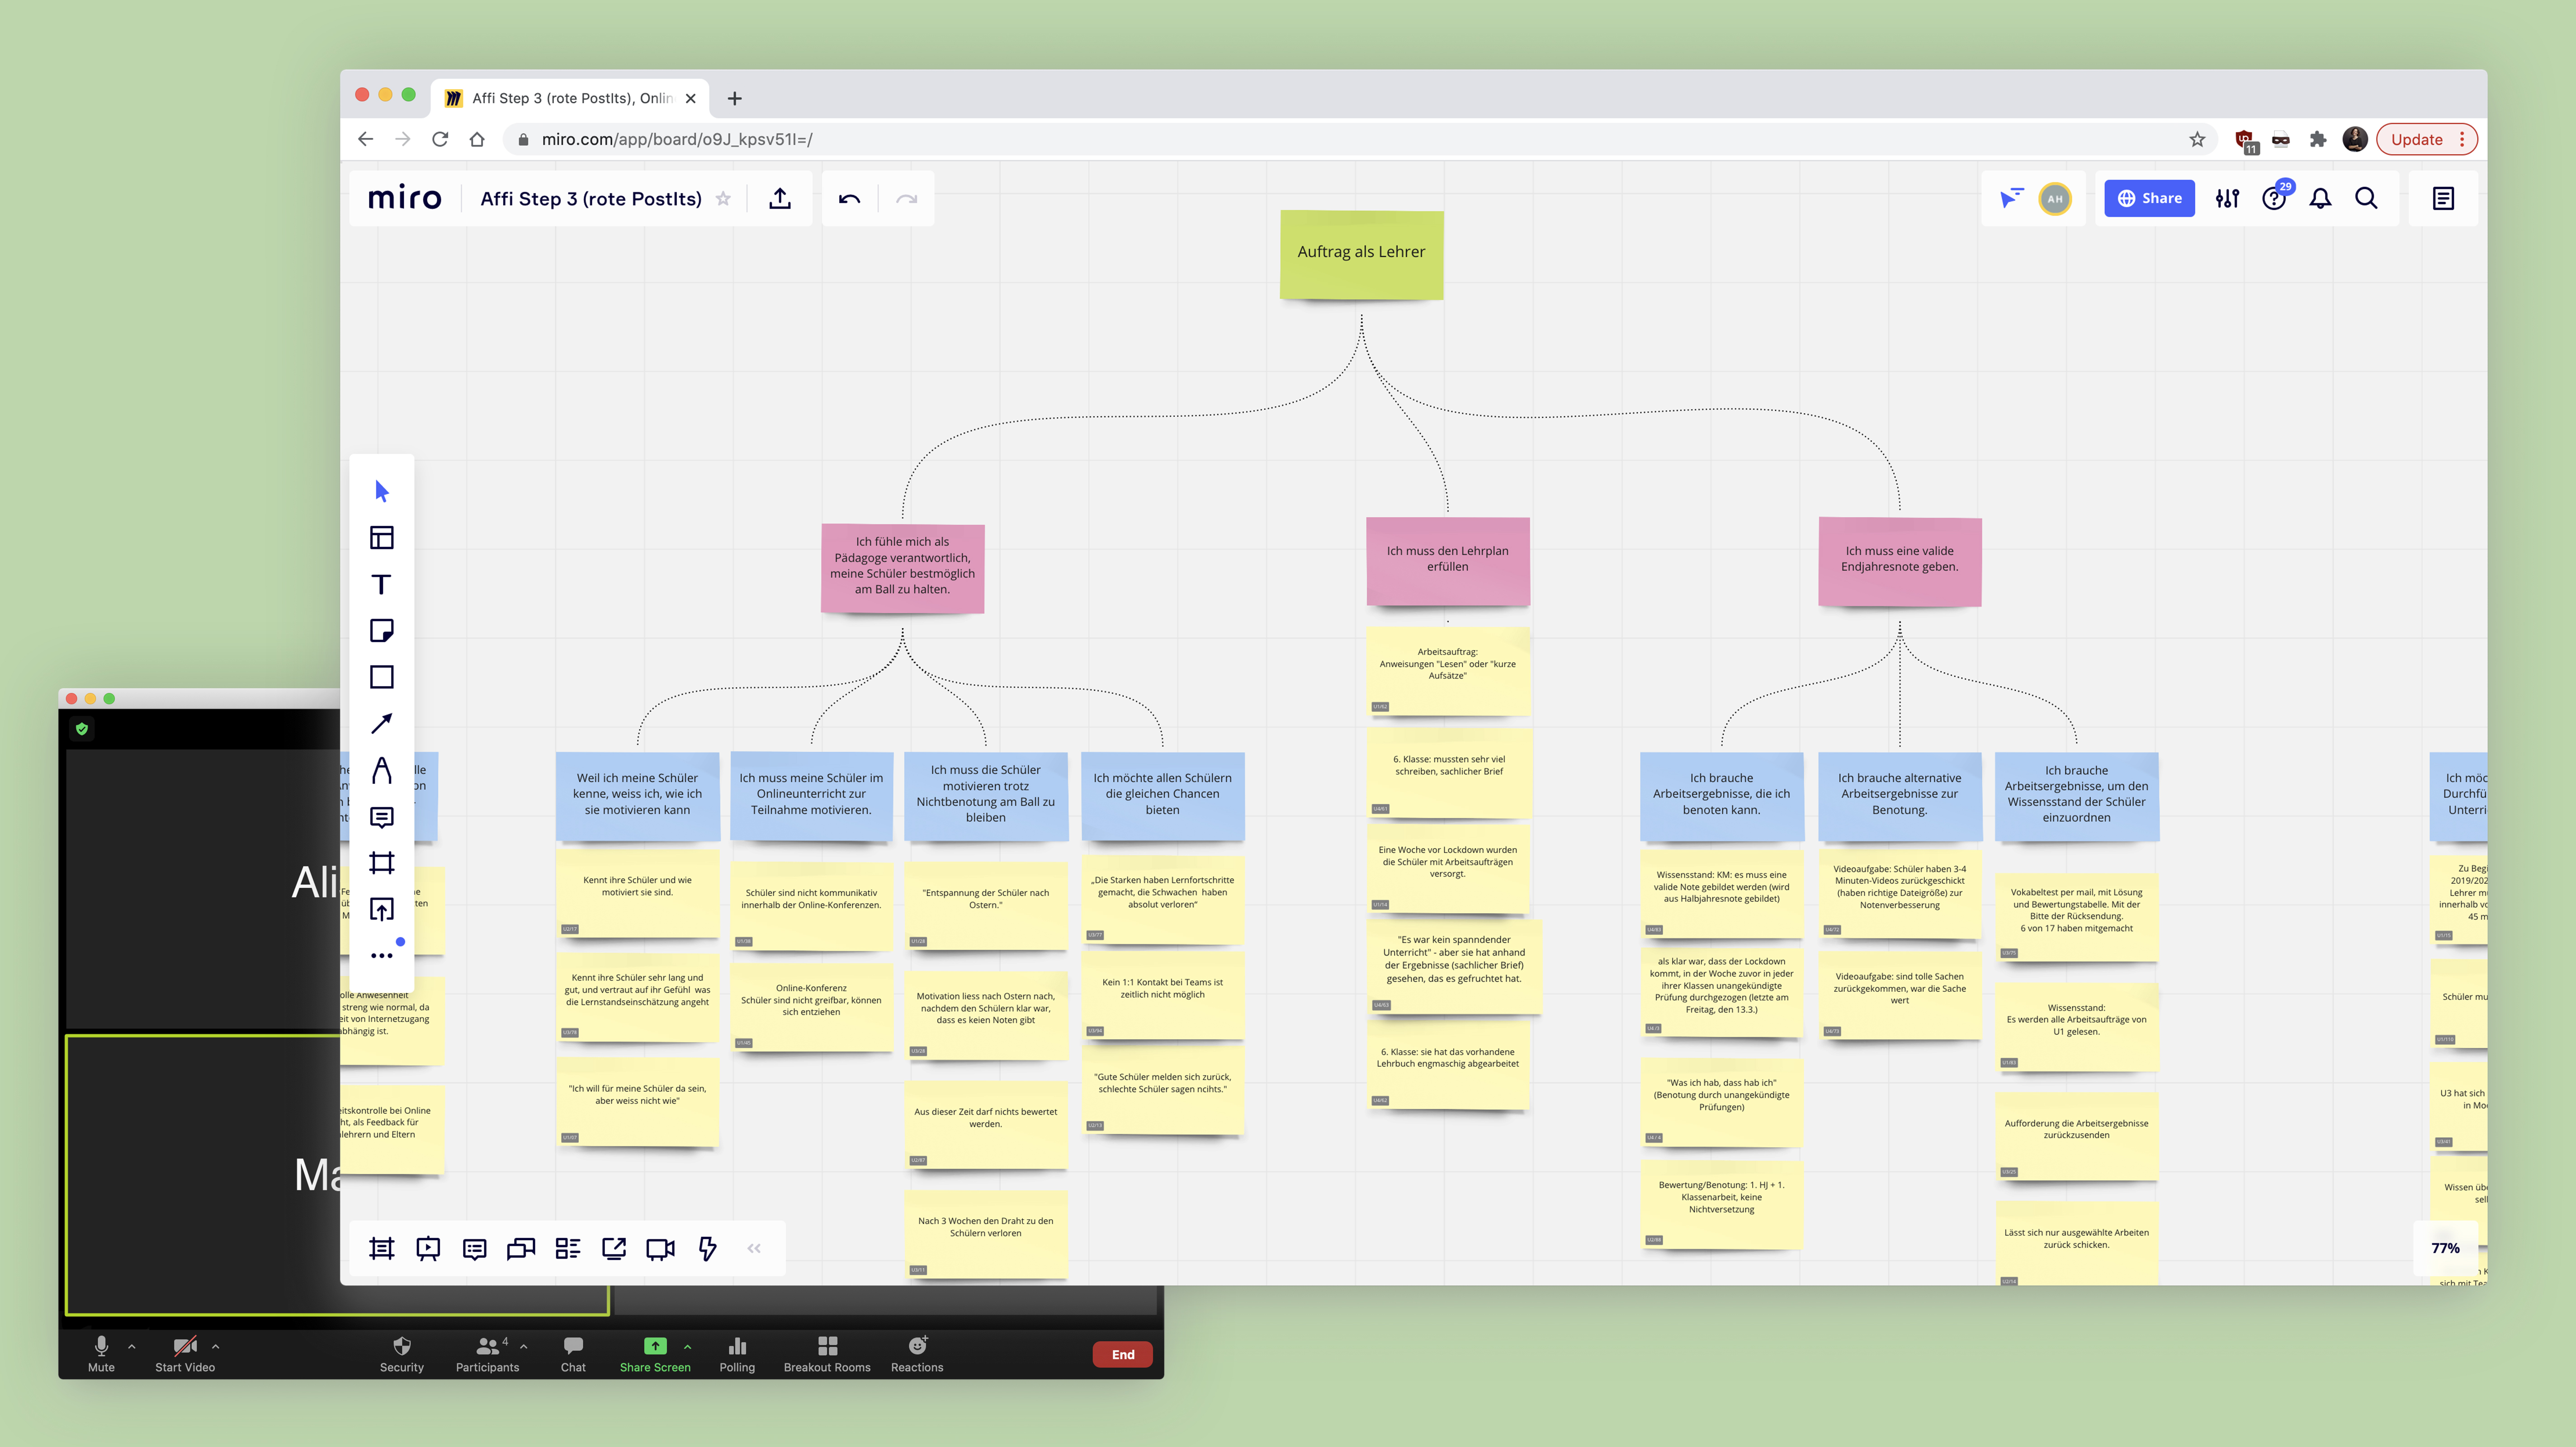Open browser extensions puzzle icon
The image size is (2576, 1447).
pos(2318,139)
